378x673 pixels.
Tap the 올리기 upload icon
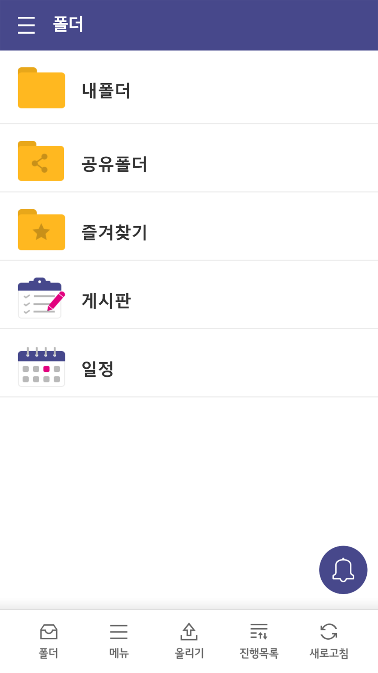pyautogui.click(x=189, y=631)
